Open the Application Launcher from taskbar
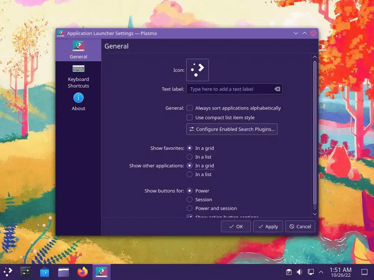This screenshot has height=280, width=374. pyautogui.click(x=8, y=272)
